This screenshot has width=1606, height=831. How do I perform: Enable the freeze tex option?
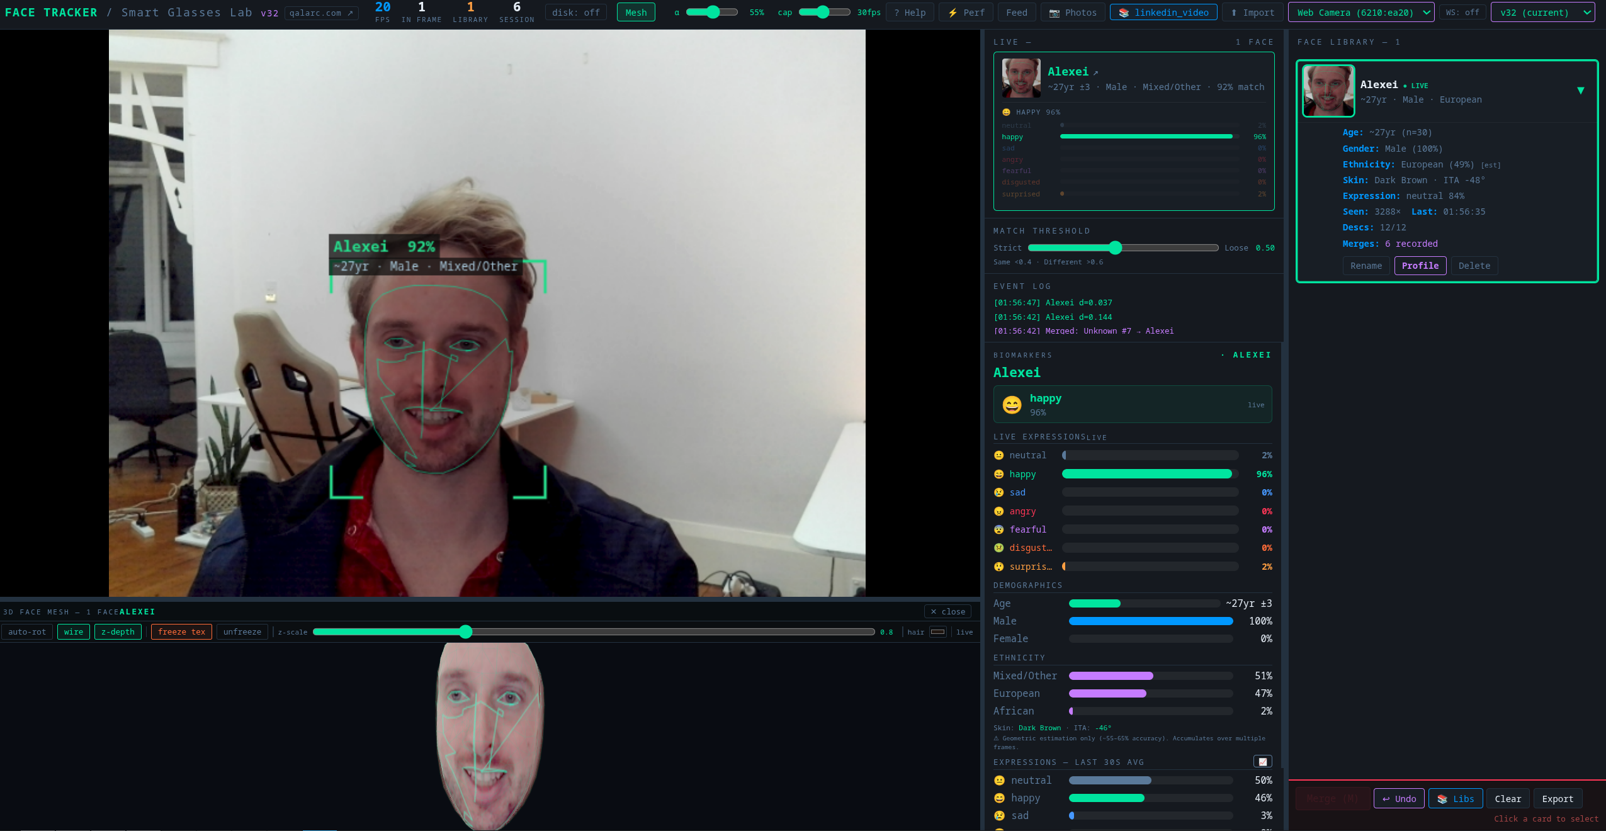(181, 631)
